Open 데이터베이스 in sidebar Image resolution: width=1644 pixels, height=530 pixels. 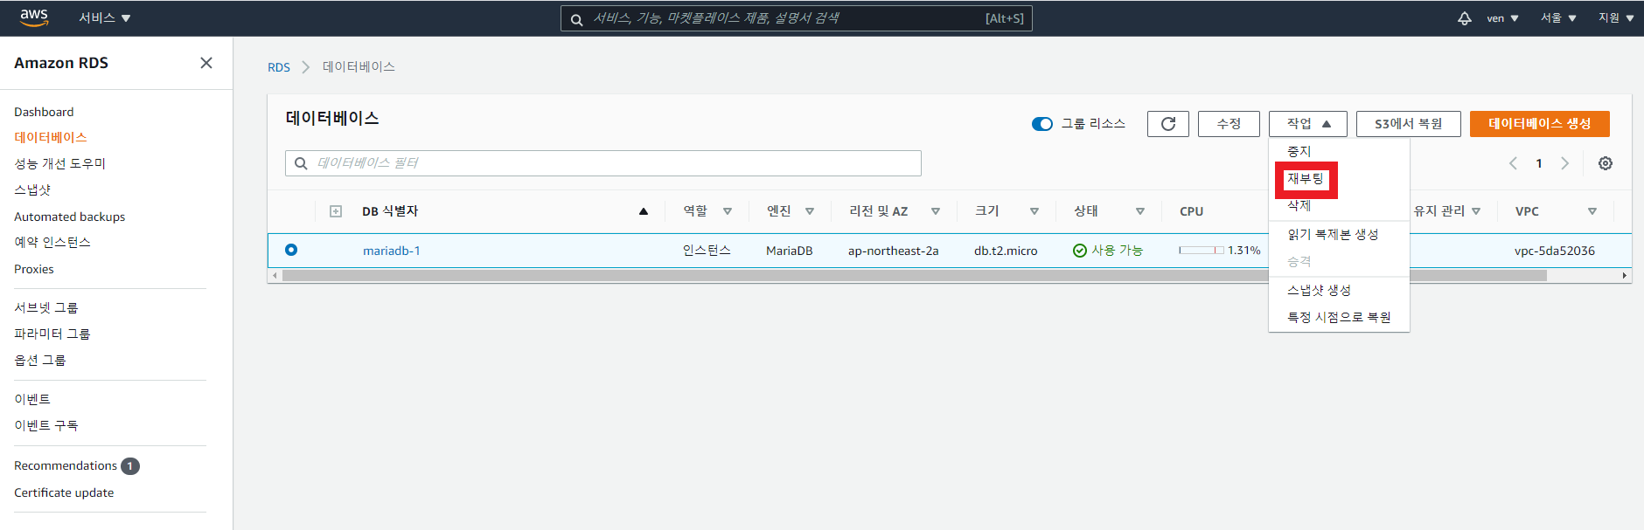[51, 138]
